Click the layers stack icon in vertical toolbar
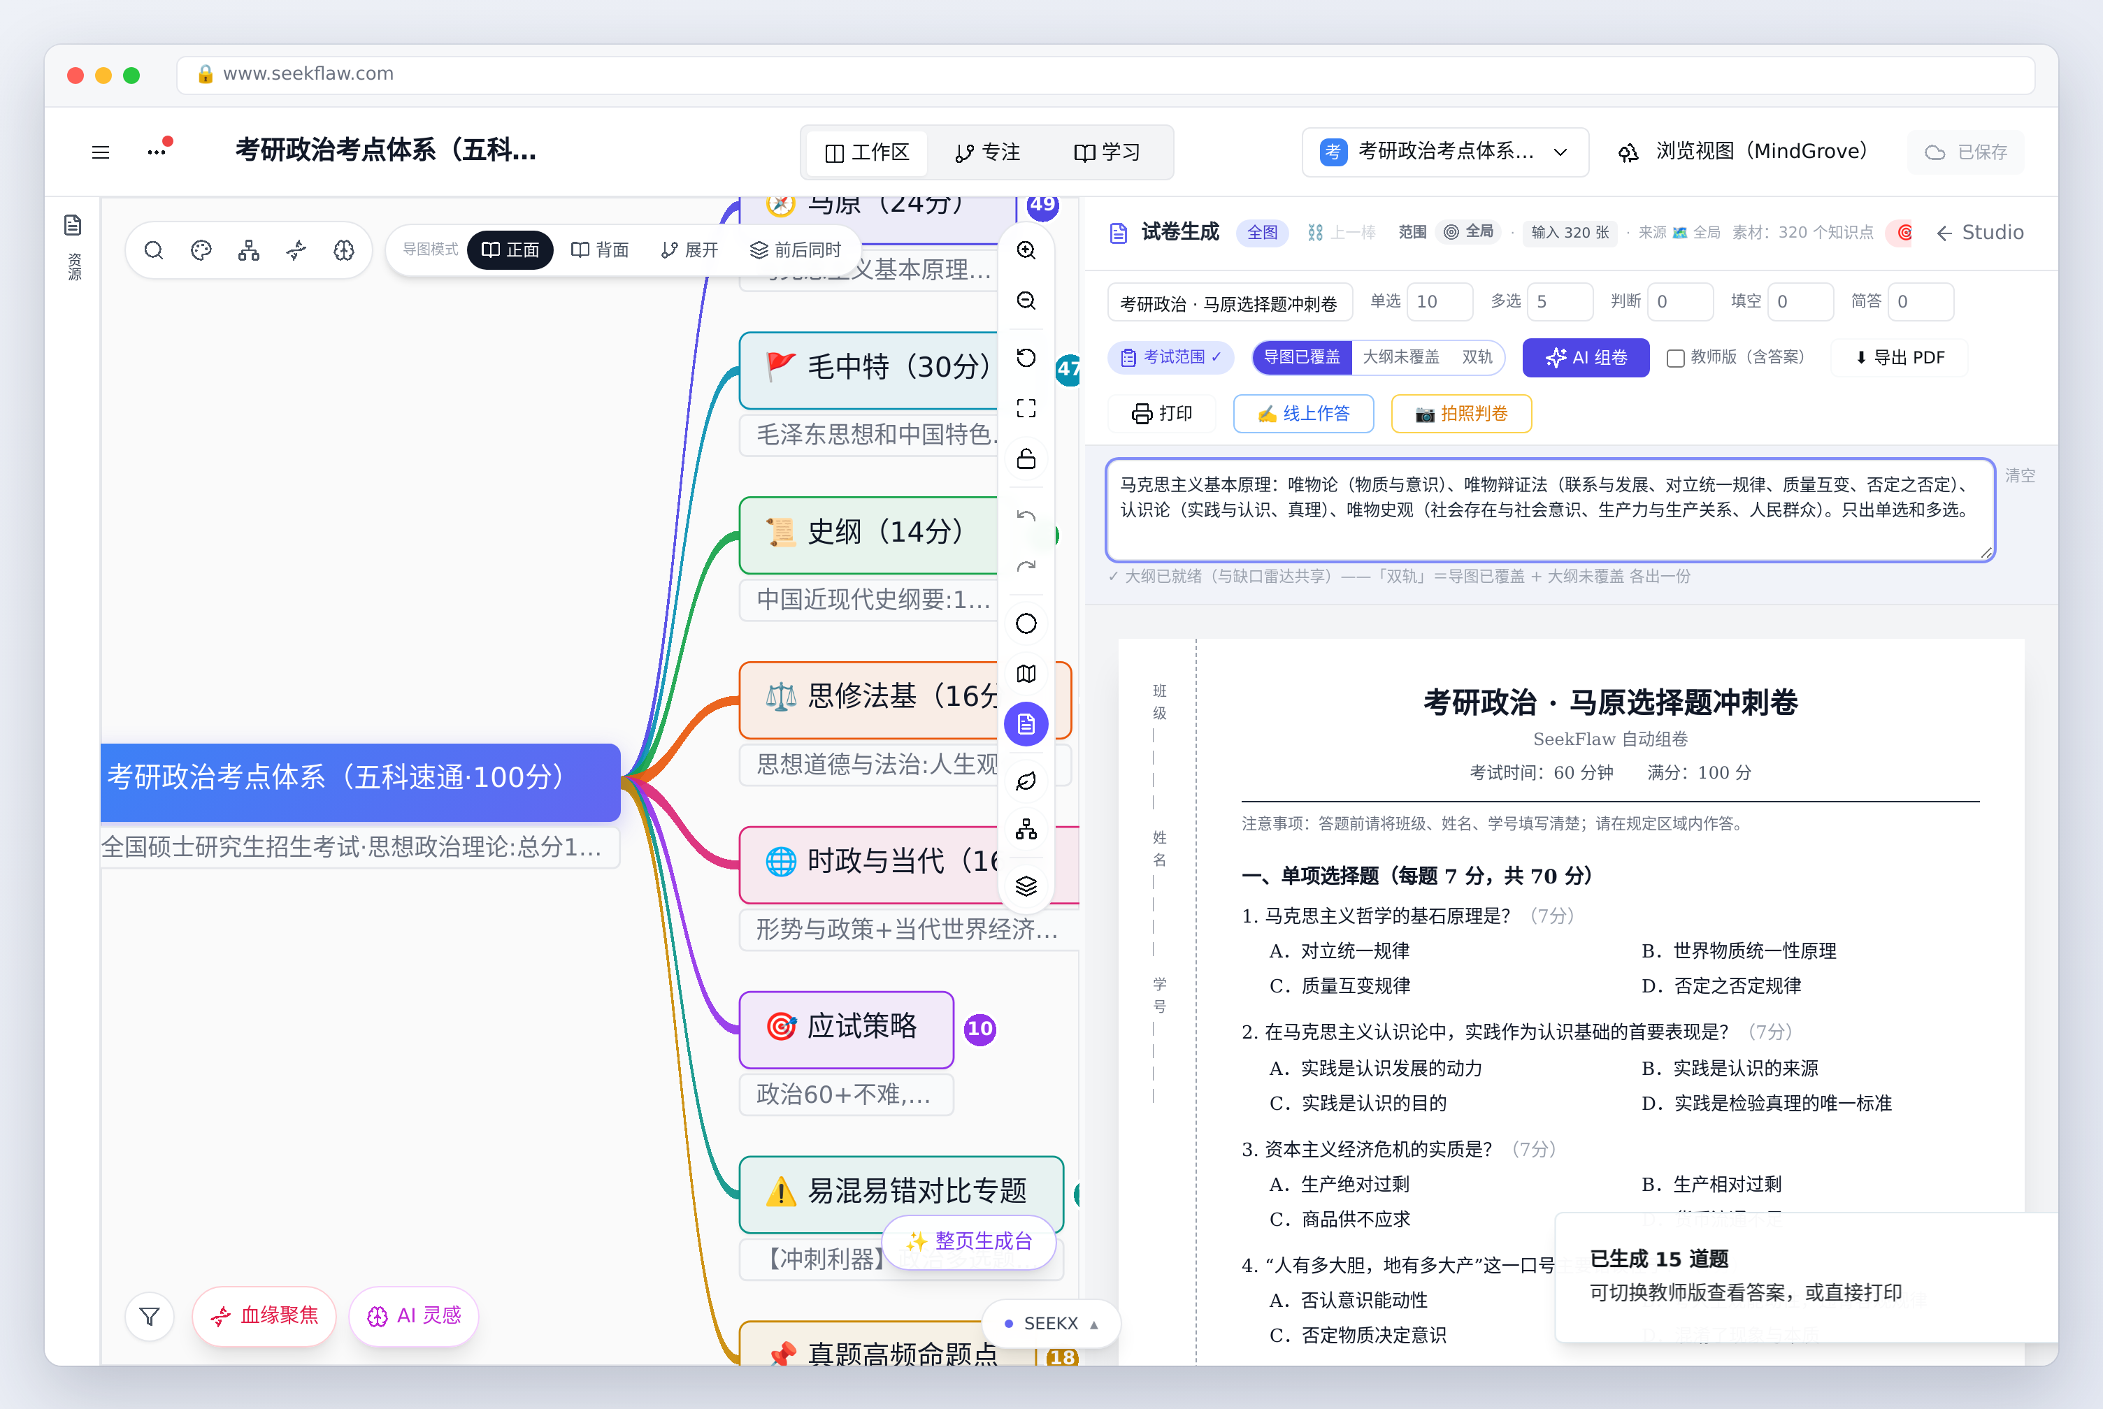 pos(1026,886)
